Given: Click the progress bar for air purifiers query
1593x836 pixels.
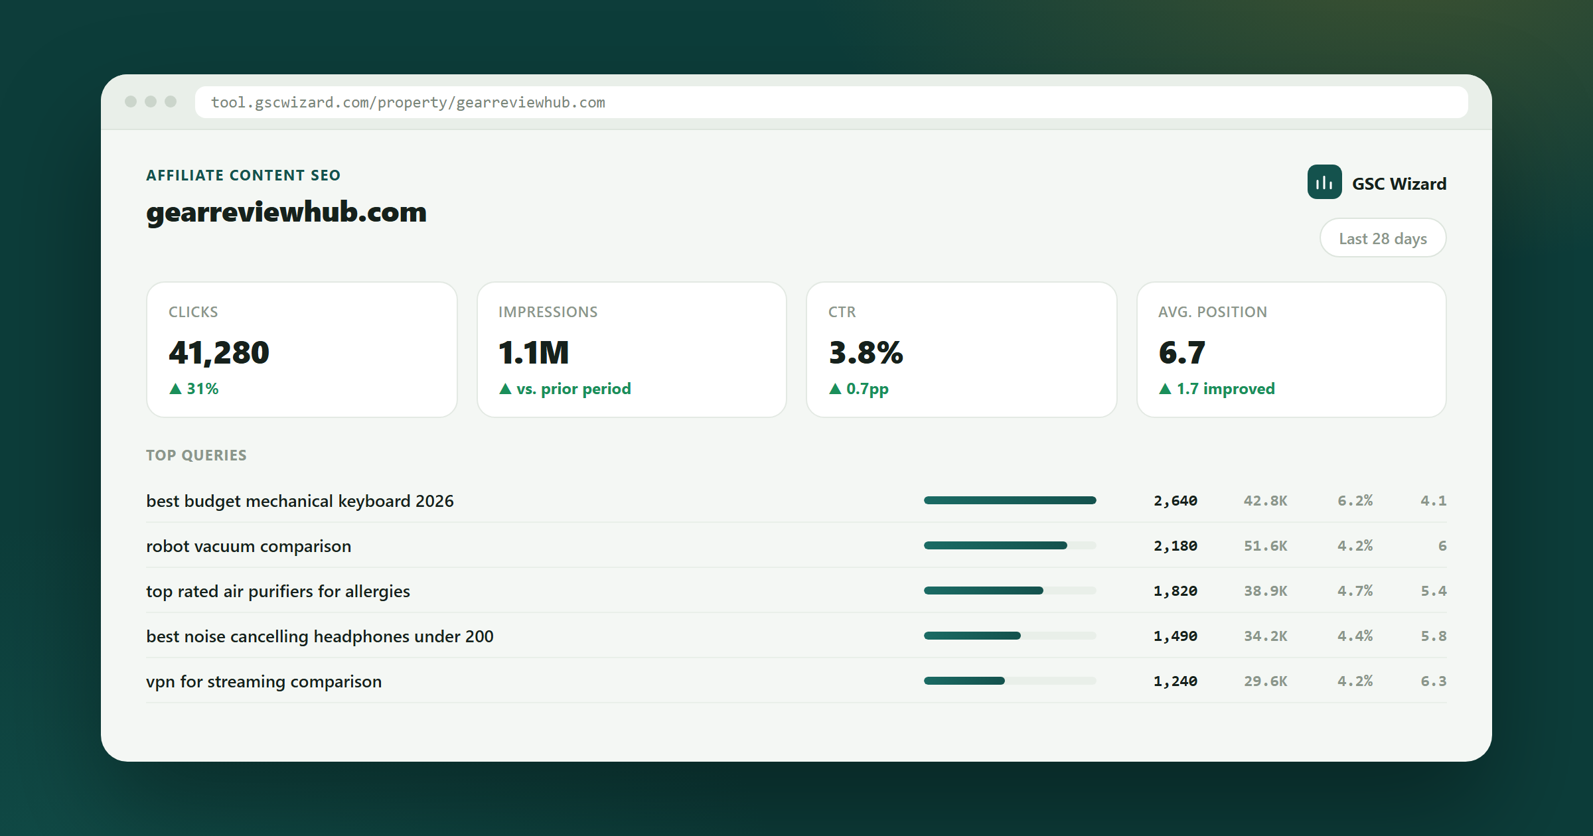Looking at the screenshot, I should (x=1010, y=591).
